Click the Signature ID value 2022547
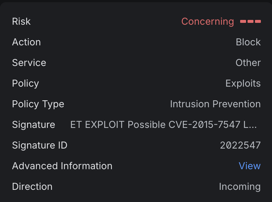Viewport: 272px width, 202px height. (240, 145)
